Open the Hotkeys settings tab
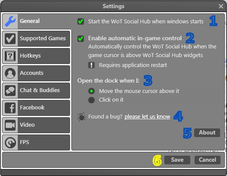The width and height of the screenshot is (227, 176). (36, 56)
